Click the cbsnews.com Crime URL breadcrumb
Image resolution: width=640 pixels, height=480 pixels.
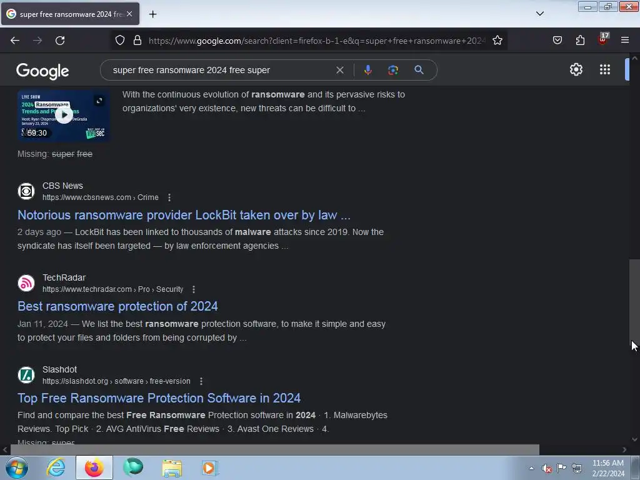[101, 197]
